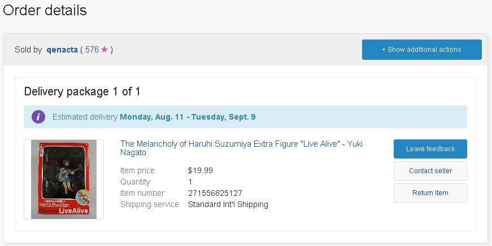
Task: Click the quantity value 1
Action: pos(190,182)
